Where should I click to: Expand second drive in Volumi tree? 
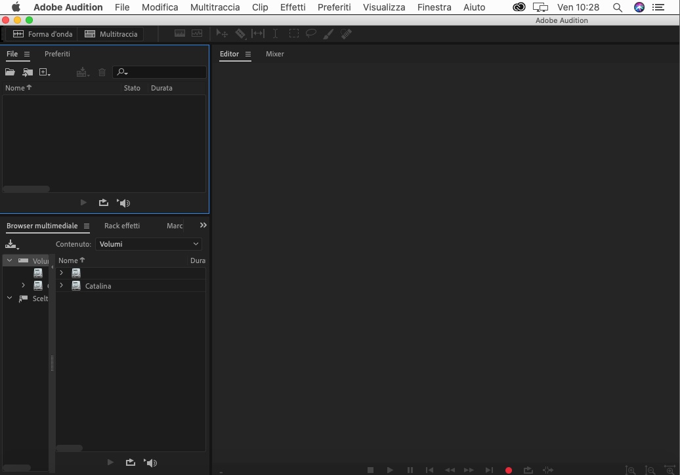tap(23, 285)
